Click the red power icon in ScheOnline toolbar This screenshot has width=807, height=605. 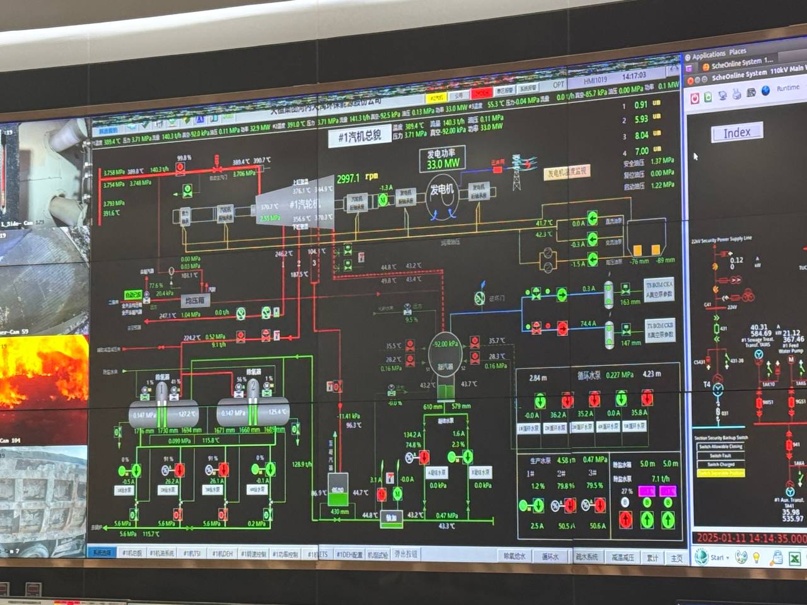point(694,98)
